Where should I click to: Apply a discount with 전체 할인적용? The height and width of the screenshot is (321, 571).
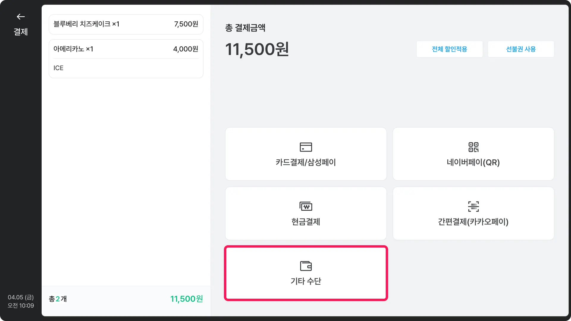(x=449, y=49)
